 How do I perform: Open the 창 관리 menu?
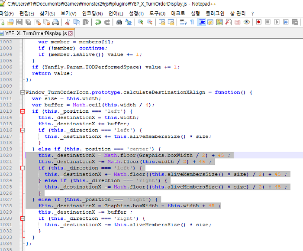[x=238, y=13]
